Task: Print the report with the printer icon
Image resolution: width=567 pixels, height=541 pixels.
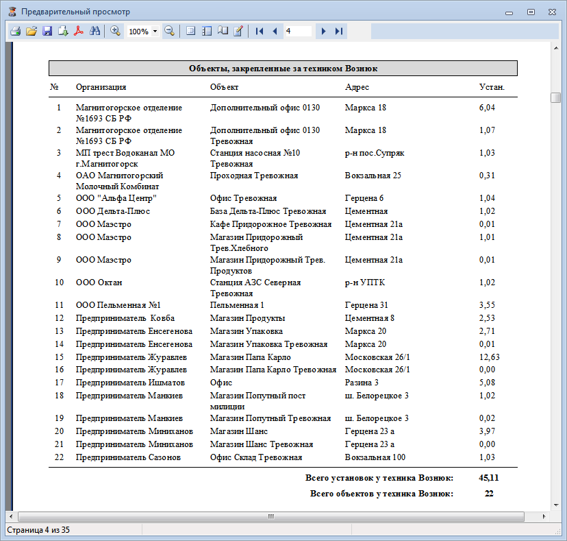Action: (15, 31)
